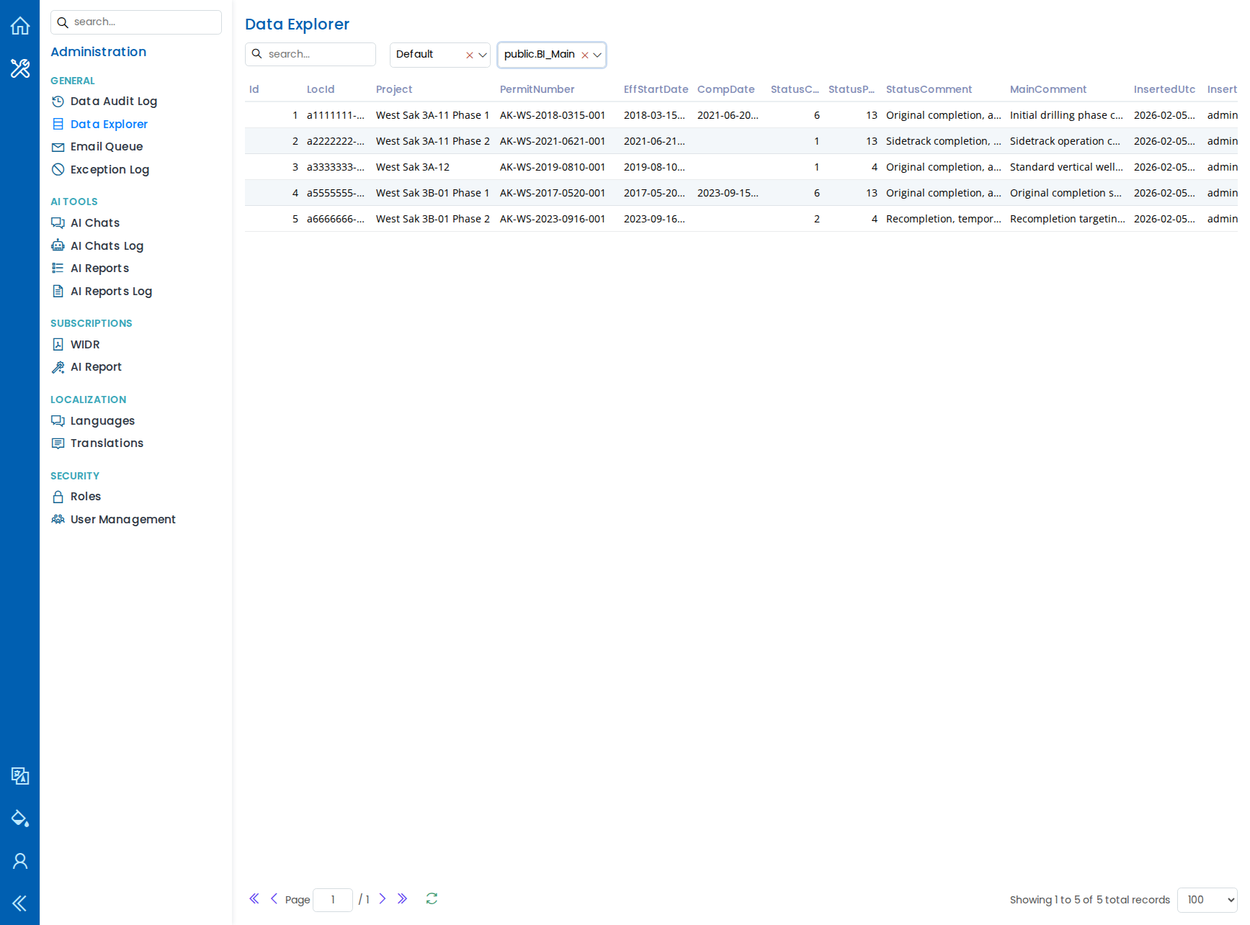Image resolution: width=1250 pixels, height=925 pixels.
Task: Click the CompDate value 2023-09-15...
Action: pos(728,193)
